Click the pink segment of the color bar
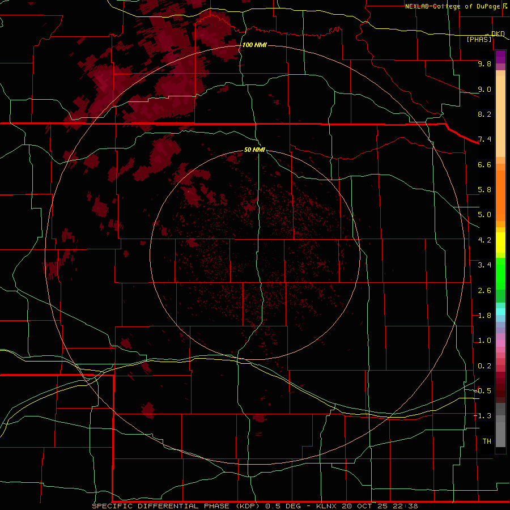 tap(500, 343)
